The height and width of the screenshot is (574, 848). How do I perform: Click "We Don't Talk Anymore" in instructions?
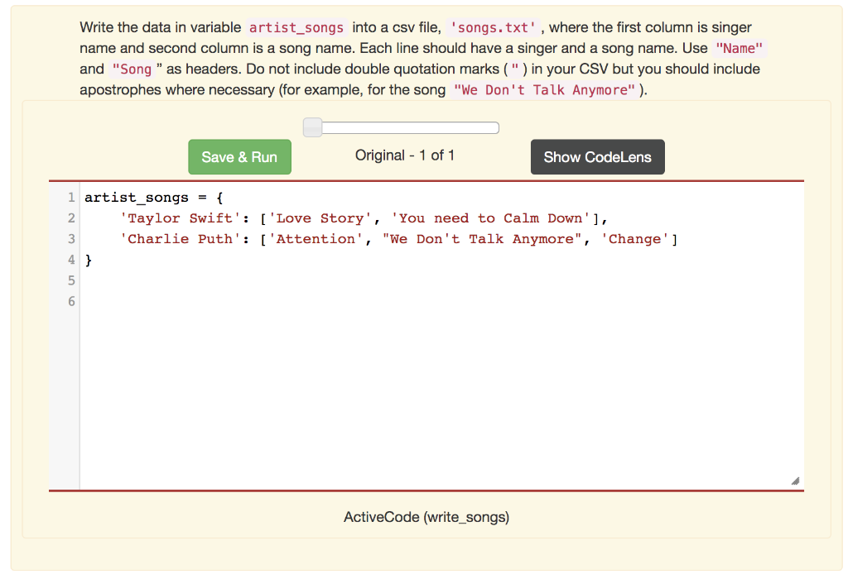pyautogui.click(x=544, y=90)
